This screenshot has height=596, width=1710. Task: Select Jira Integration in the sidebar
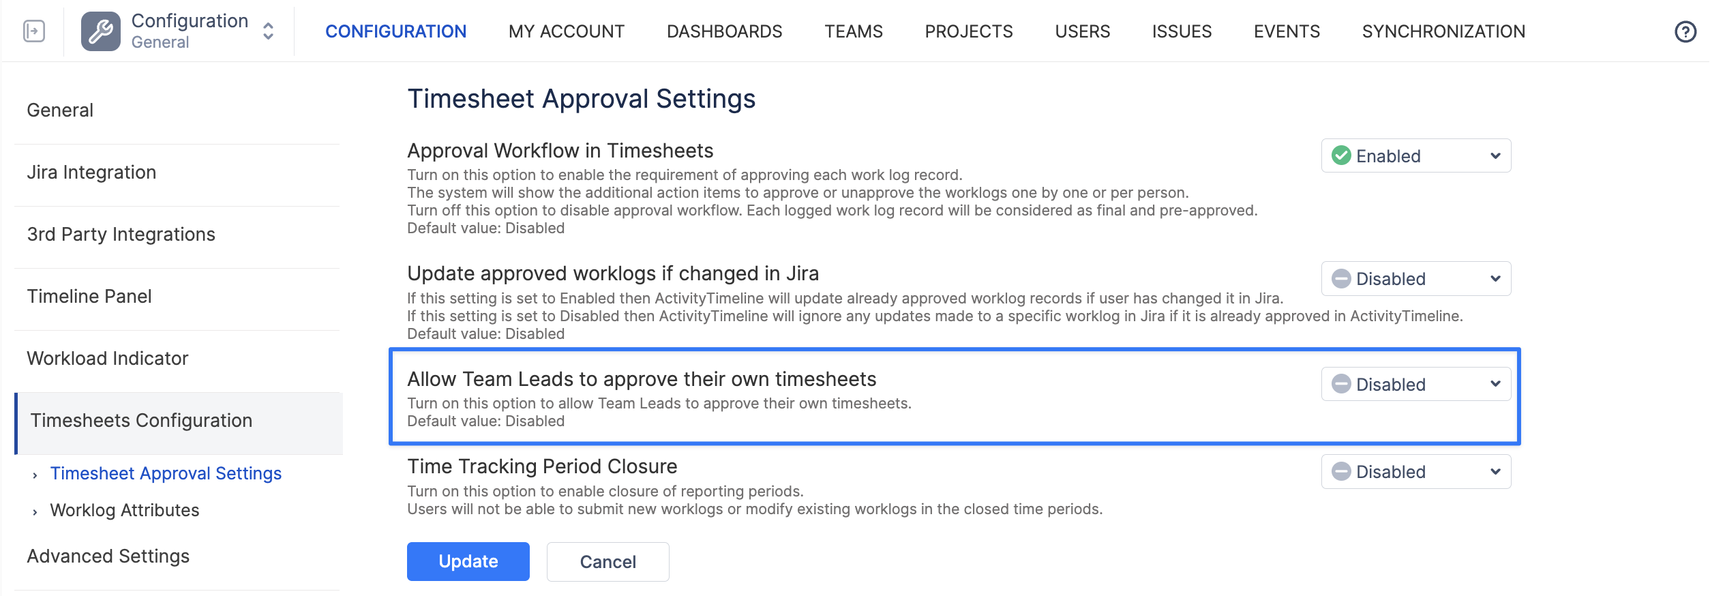[91, 173]
